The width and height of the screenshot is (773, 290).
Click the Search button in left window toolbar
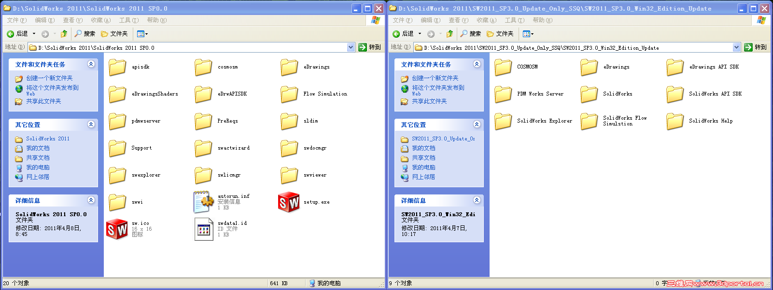click(x=85, y=34)
